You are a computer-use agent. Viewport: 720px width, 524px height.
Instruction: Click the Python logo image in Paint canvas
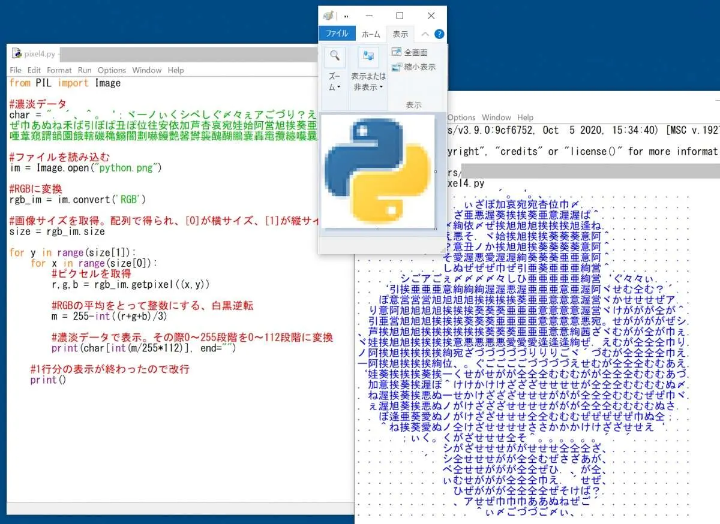[377, 171]
